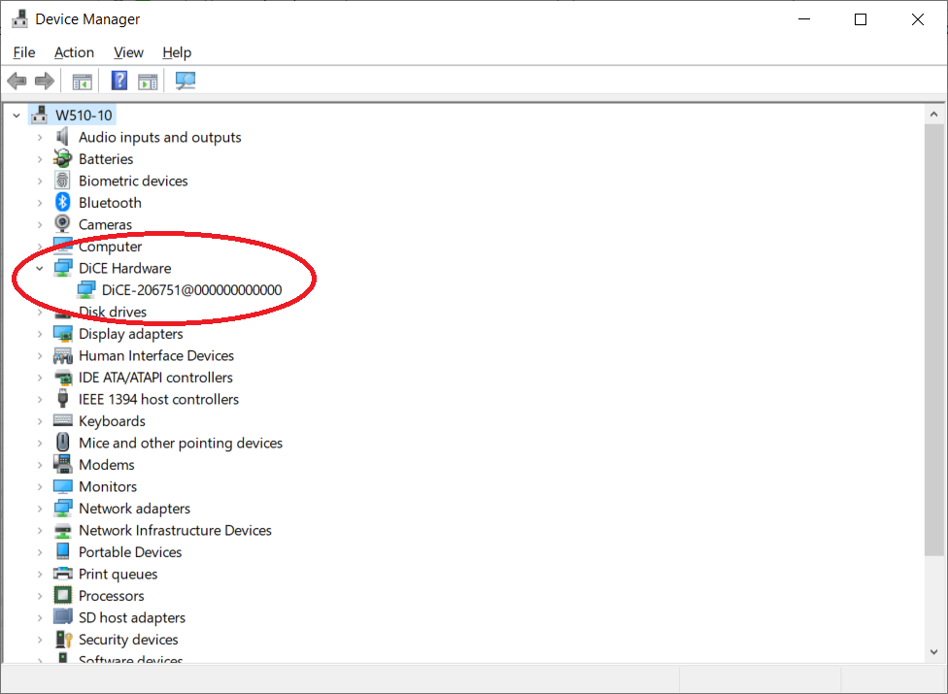Image resolution: width=948 pixels, height=694 pixels.
Task: Open the File menu
Action: coord(24,52)
